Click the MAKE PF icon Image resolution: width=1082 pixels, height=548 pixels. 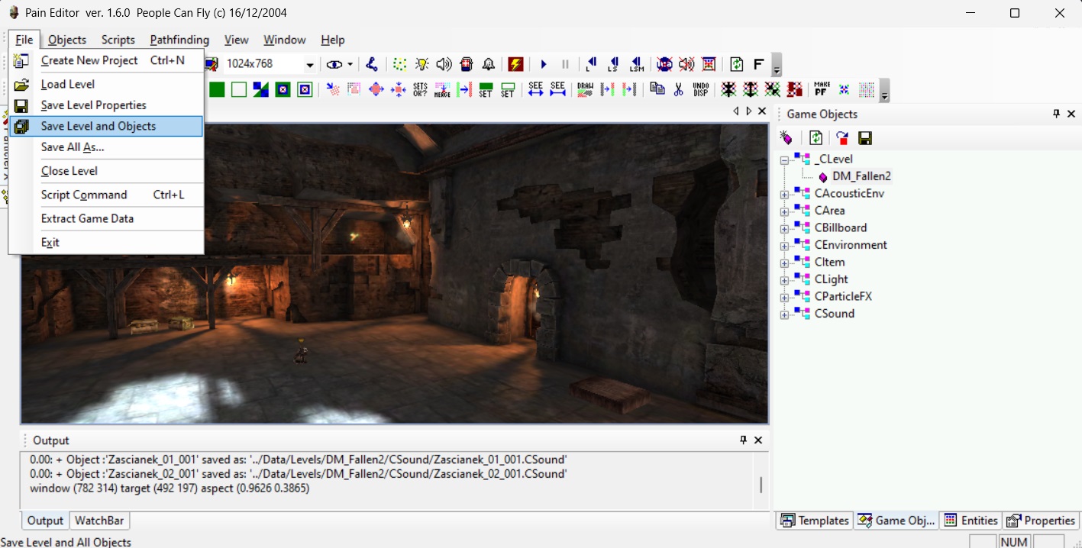pos(822,89)
